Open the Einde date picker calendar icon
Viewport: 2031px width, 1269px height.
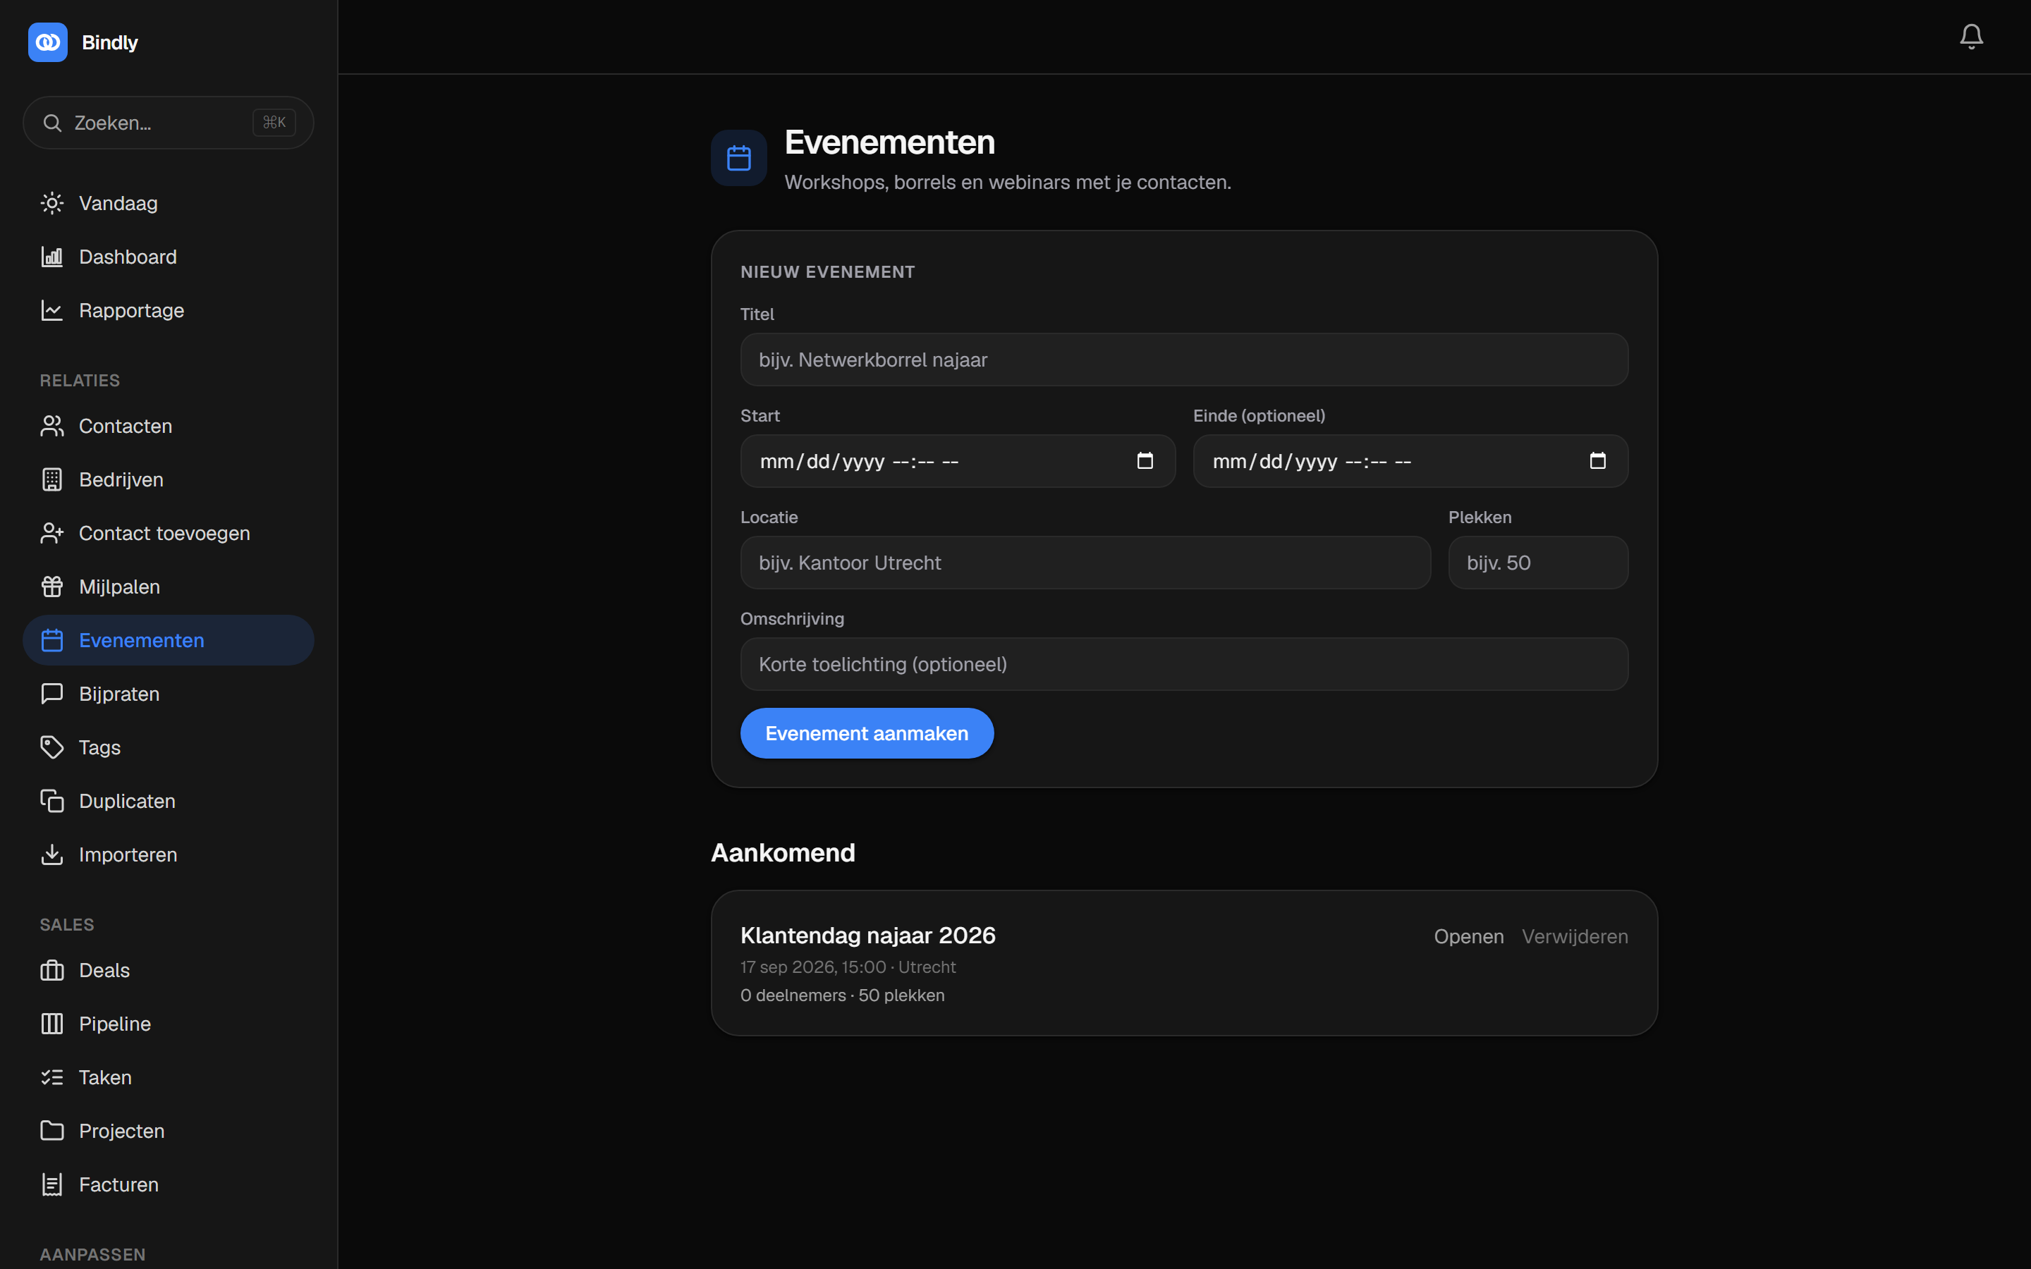pyautogui.click(x=1597, y=461)
